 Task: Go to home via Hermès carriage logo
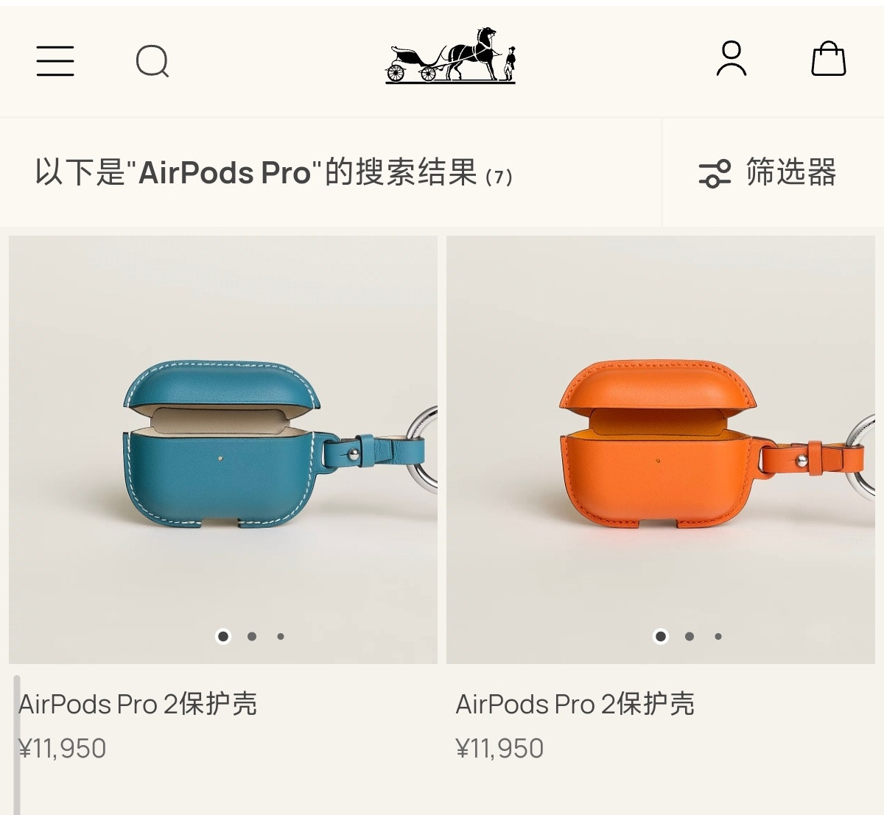(x=451, y=54)
